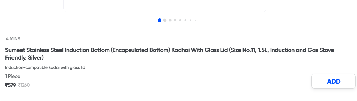The height and width of the screenshot is (101, 357).
Task: Select the active blue carousel dot
Action: (x=160, y=20)
